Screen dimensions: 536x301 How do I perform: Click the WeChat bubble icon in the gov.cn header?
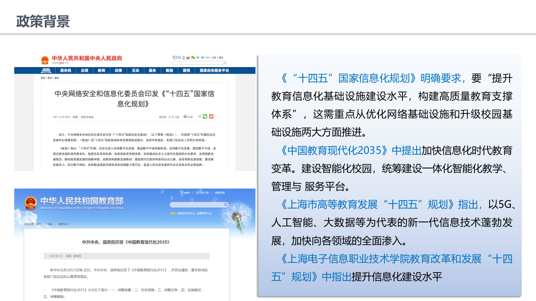pyautogui.click(x=193, y=57)
